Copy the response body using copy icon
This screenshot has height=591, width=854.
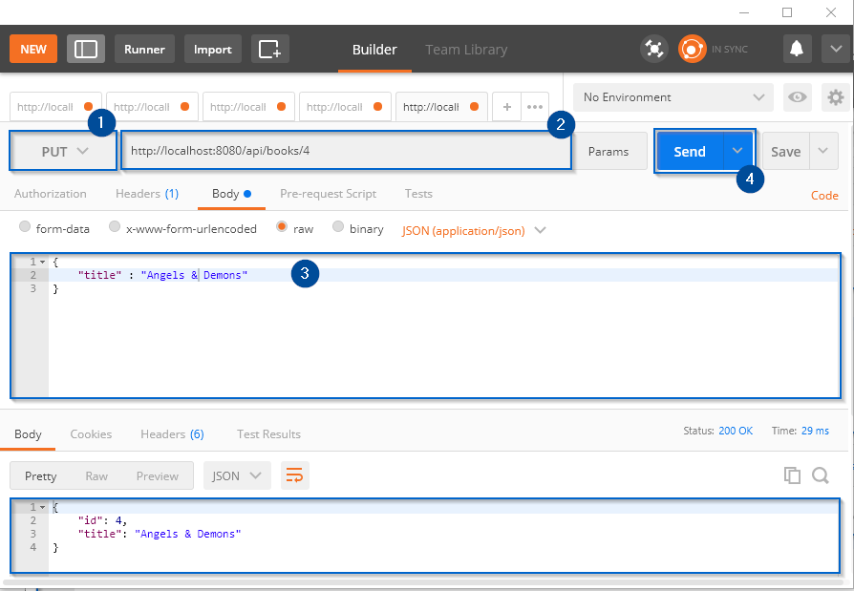coord(792,475)
